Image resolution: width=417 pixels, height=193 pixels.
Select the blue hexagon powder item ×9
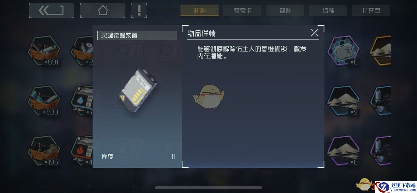click(343, 101)
